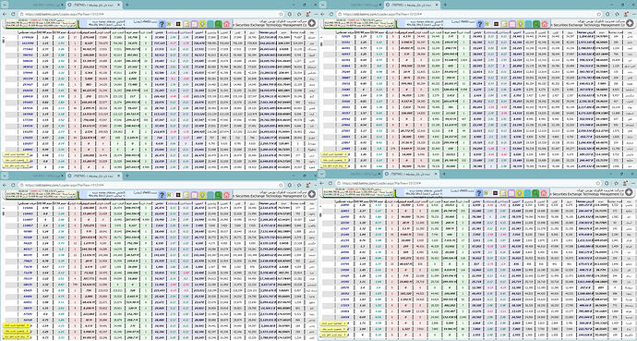Expand tab search chevron in bottom-right window

pyautogui.click(x=322, y=174)
